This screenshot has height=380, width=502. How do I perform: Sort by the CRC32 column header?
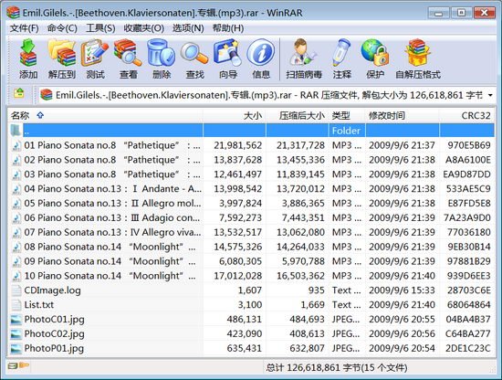pos(466,116)
